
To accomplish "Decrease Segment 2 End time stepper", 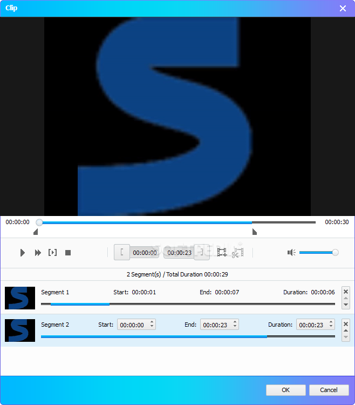I will [x=235, y=327].
